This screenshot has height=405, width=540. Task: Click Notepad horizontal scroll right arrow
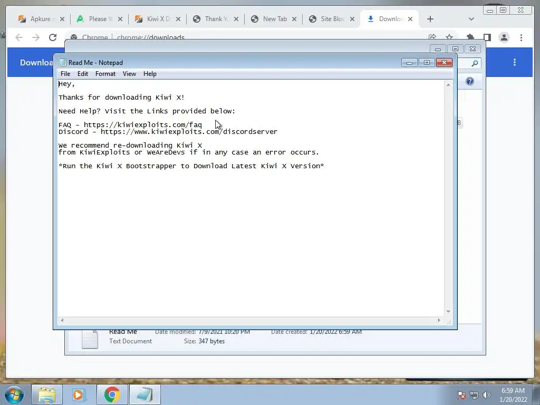point(439,320)
